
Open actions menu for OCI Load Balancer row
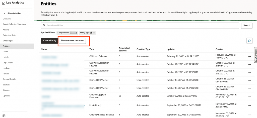click(249, 56)
